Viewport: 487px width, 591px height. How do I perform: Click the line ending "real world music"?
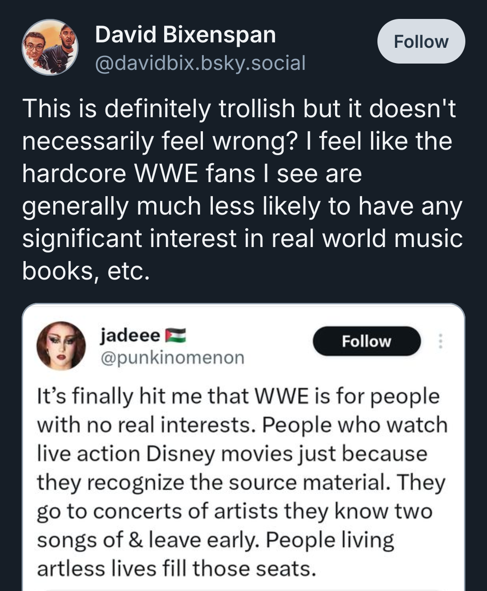(x=243, y=238)
